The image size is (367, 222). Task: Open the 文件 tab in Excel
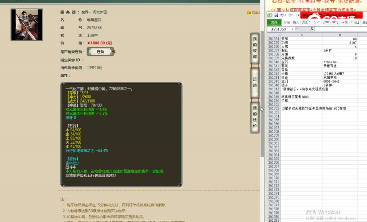(274, 22)
